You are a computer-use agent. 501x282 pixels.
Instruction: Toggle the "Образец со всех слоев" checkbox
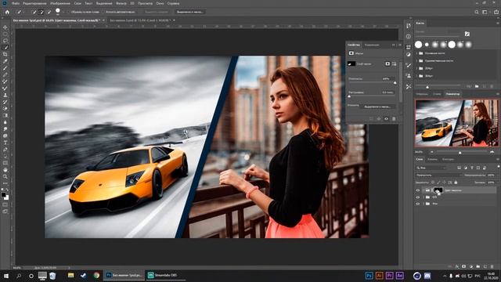coord(69,12)
